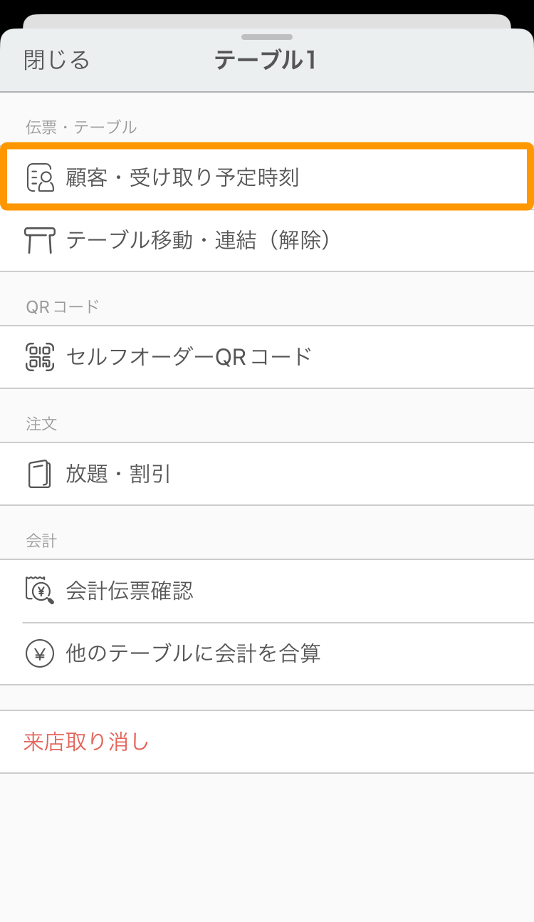Tap the テーブル1 title text
The image size is (534, 922).
(266, 61)
